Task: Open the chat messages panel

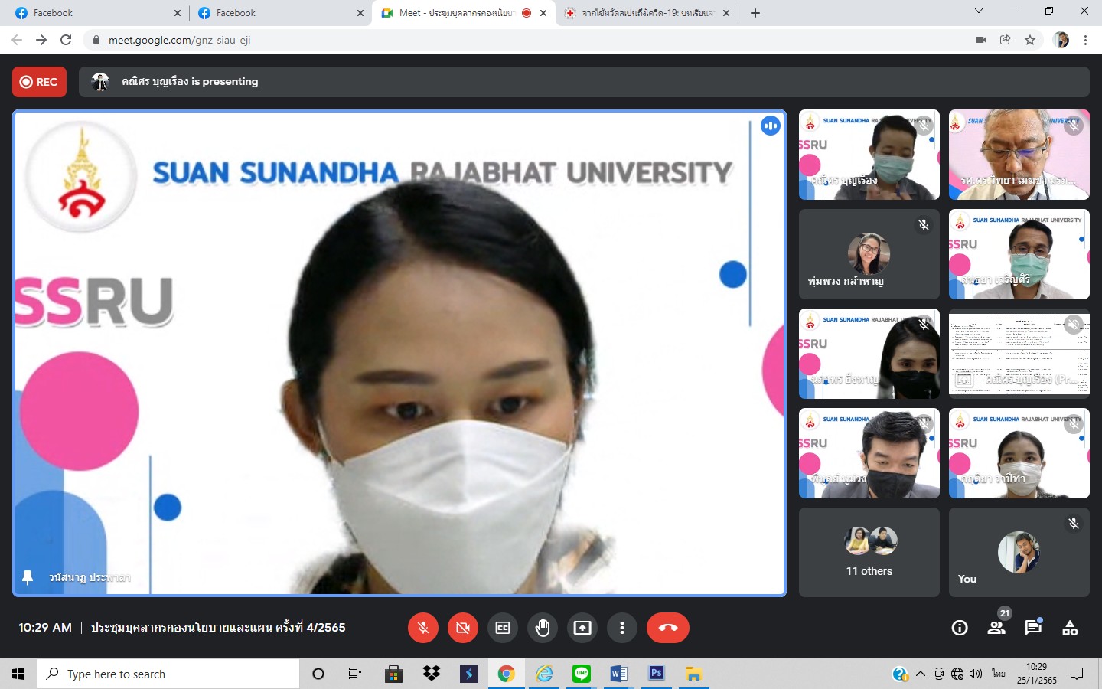Action: click(1033, 628)
